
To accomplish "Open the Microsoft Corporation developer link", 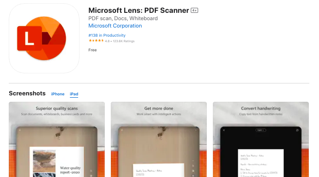I will 115,26.
